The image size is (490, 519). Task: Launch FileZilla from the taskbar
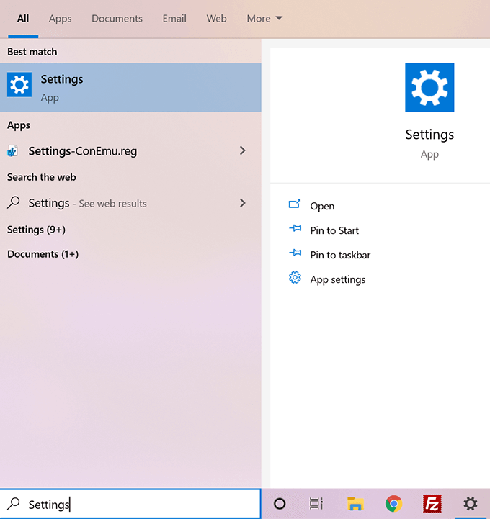pos(432,504)
